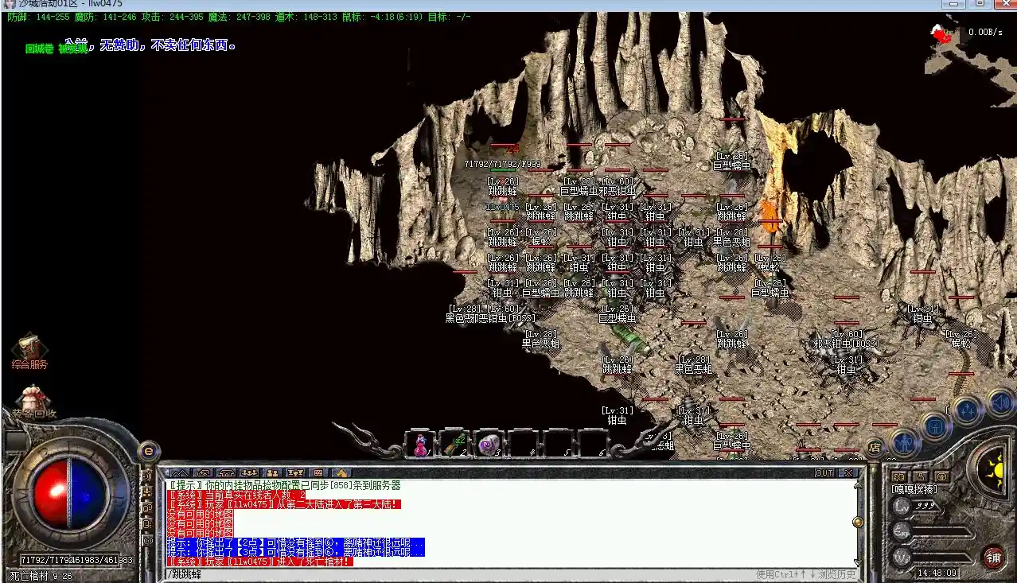Click the 14:48:09 clock display

937,573
